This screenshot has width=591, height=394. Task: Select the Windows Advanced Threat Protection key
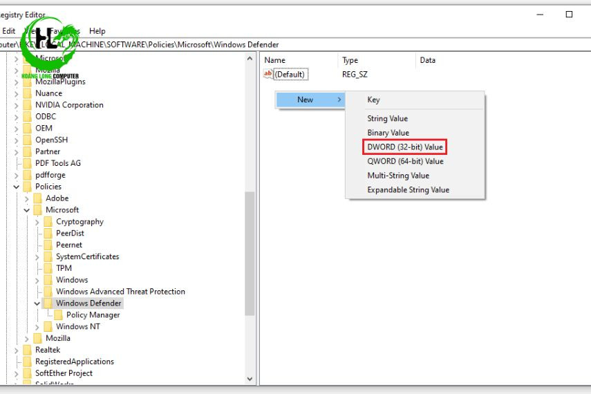[120, 292]
